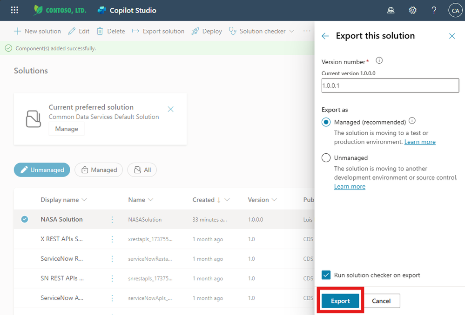
Task: Open more options for ServiceNow A... row
Action: point(112,298)
